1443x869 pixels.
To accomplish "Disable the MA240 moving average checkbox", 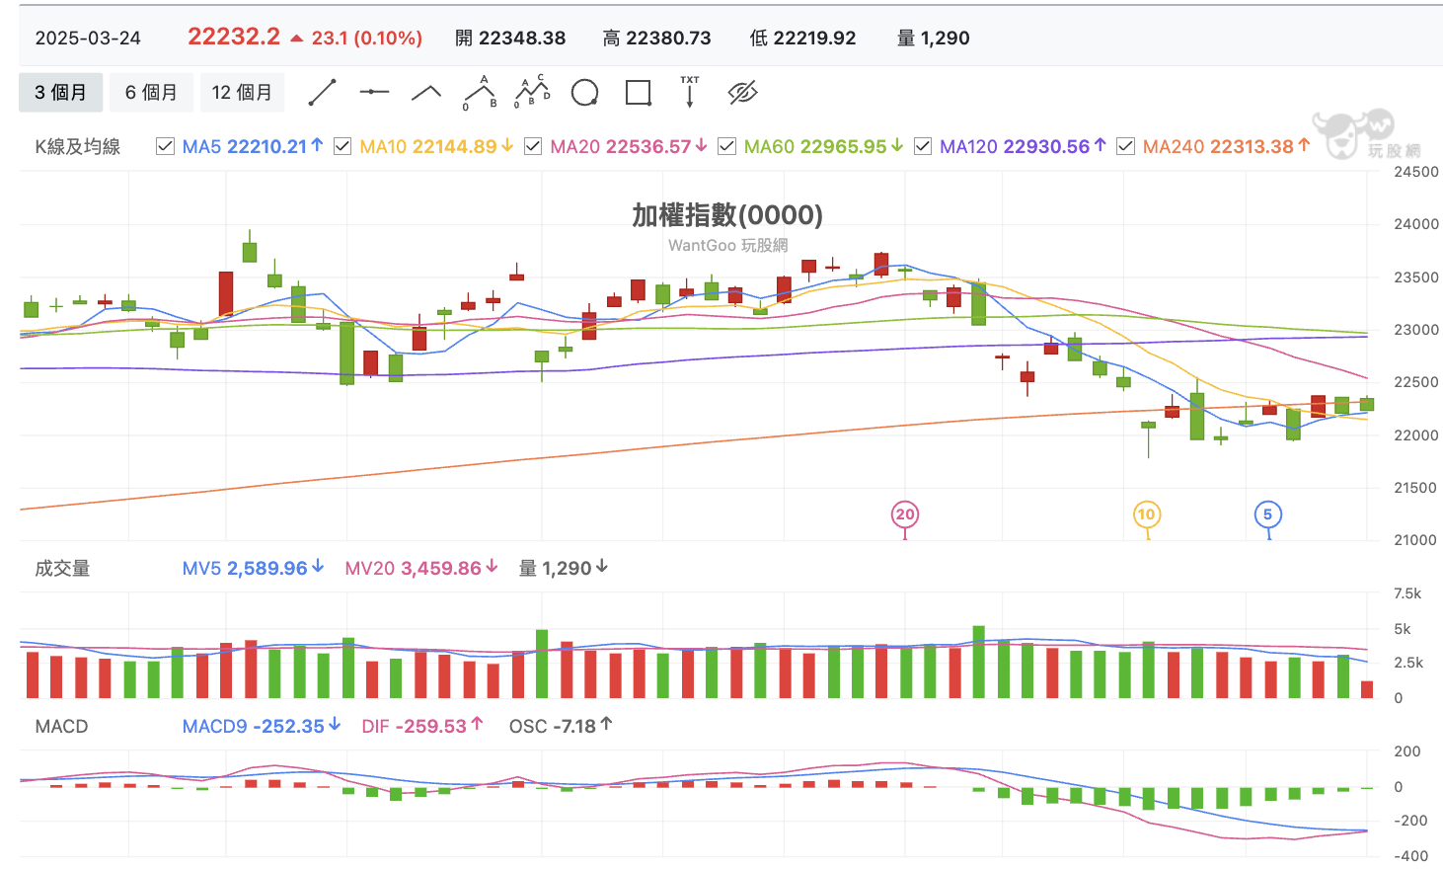I will 1125,146.
